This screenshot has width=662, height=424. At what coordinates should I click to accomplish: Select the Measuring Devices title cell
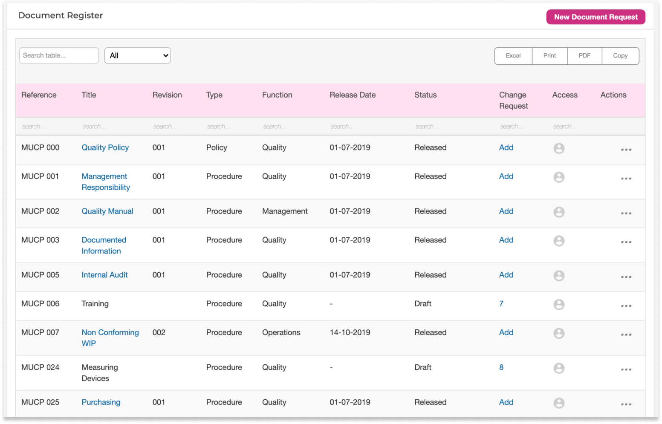coord(100,373)
